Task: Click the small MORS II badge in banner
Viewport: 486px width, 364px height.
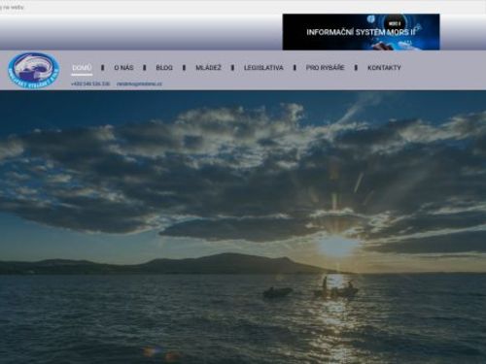Action: 395,23
